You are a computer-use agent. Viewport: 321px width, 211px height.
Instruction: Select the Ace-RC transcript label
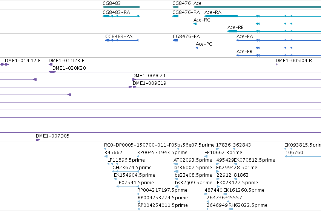[202, 20]
